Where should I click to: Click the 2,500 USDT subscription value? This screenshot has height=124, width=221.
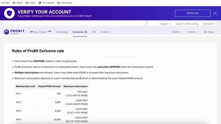coord(81,100)
